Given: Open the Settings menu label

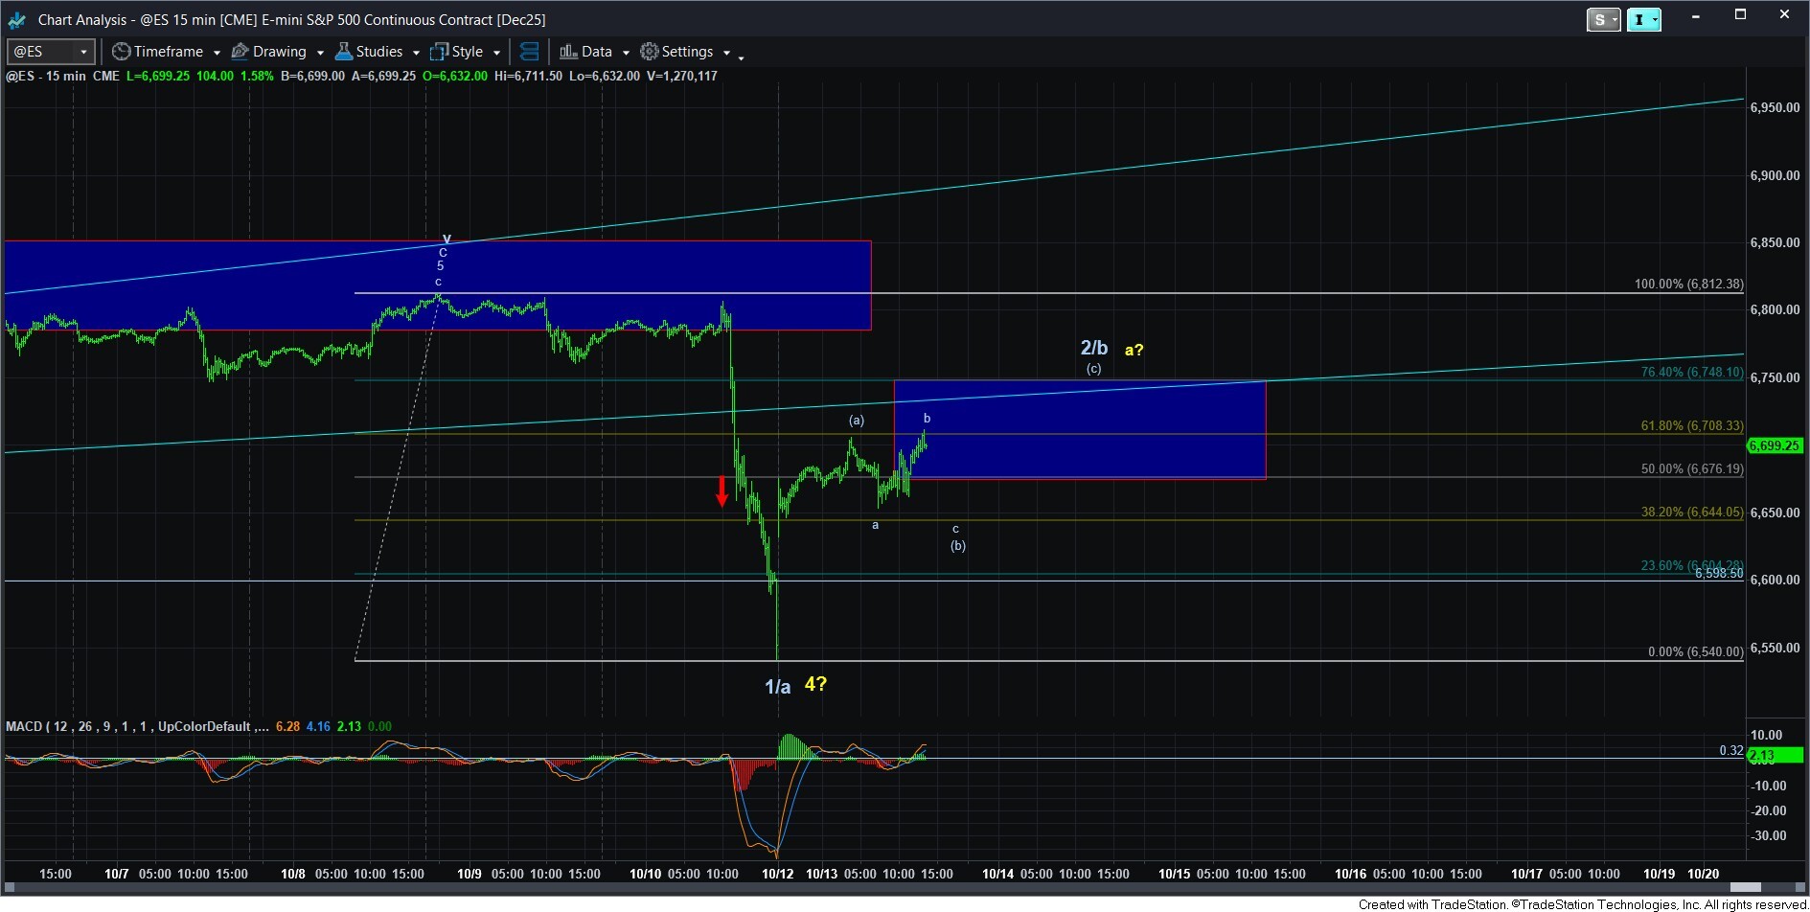Looking at the screenshot, I should (x=687, y=52).
